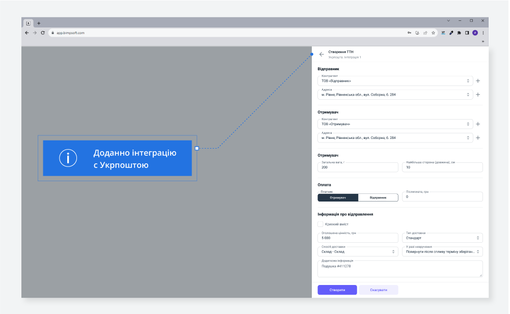Click the Скасувати button

(378, 290)
